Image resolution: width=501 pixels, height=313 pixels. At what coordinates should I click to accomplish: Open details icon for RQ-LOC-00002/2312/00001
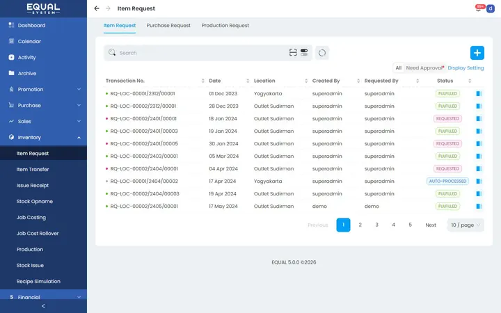click(479, 106)
